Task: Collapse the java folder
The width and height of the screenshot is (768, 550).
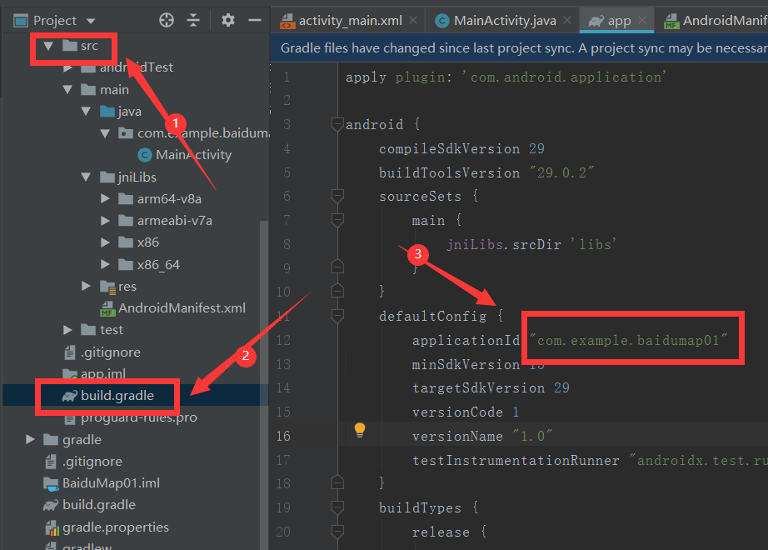Action: point(86,112)
